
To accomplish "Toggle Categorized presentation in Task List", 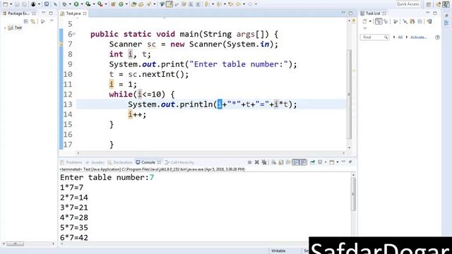I will [379, 21].
